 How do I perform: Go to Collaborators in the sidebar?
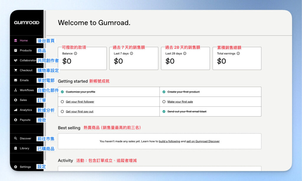point(27,60)
